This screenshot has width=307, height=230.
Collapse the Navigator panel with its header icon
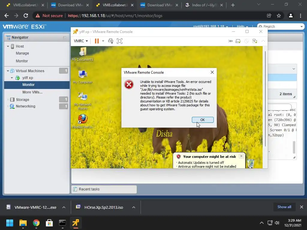click(65, 37)
